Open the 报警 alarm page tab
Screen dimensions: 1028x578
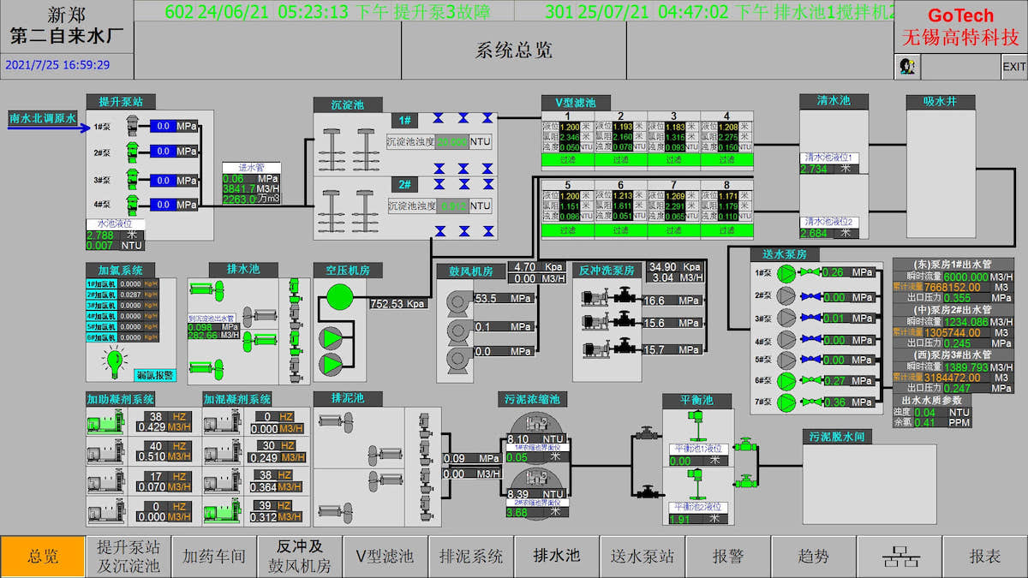(728, 557)
